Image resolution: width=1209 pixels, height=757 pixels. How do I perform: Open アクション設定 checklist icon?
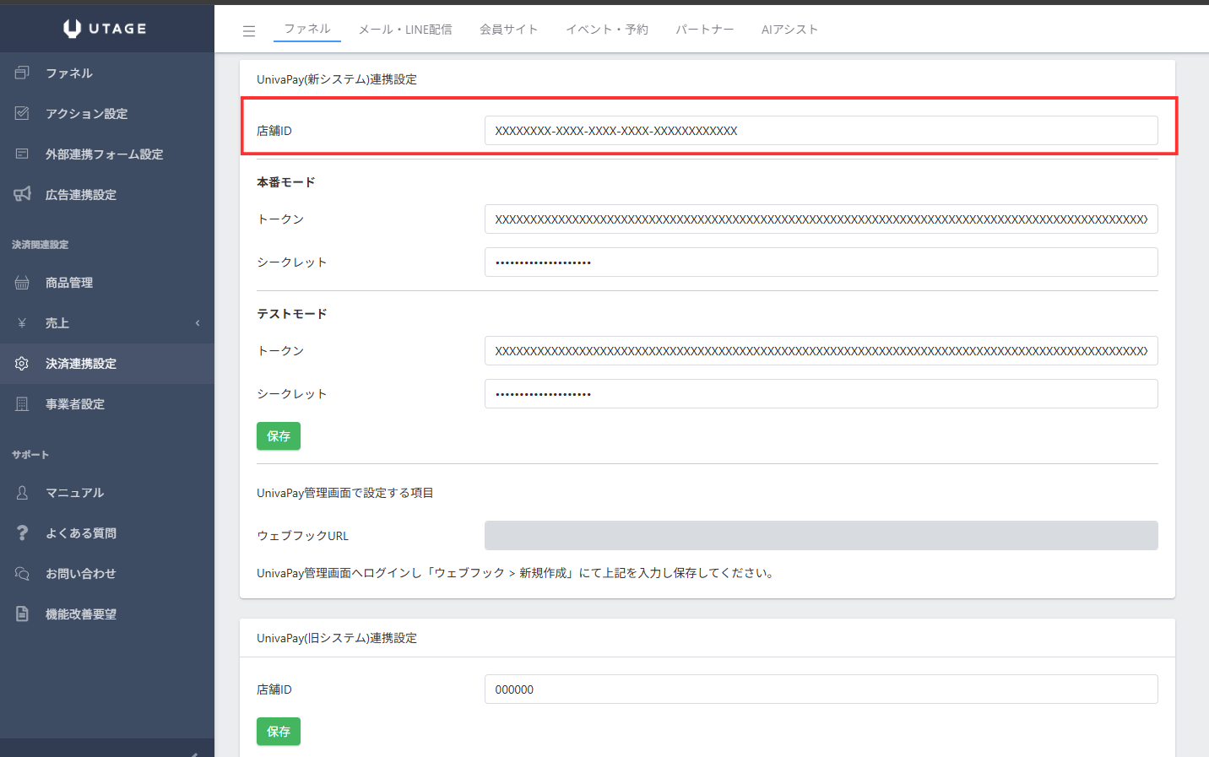[x=22, y=114]
